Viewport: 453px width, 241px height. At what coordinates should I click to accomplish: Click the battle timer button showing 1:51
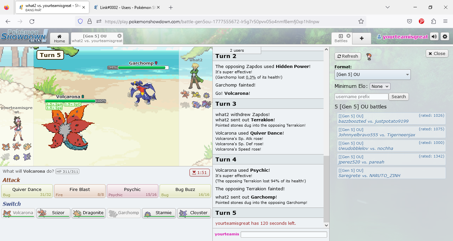coord(199,172)
